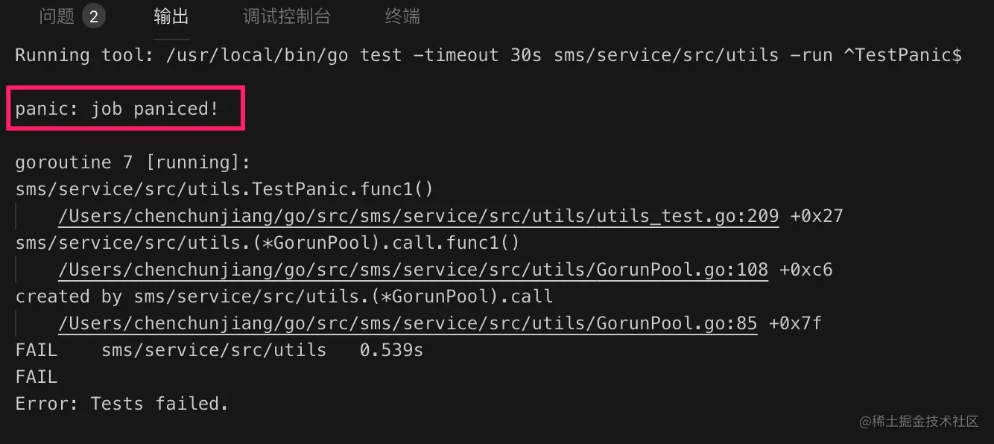Screen dimensions: 994x444
Task: Click the "goroutine 7 [running]" line
Action: click(x=133, y=162)
